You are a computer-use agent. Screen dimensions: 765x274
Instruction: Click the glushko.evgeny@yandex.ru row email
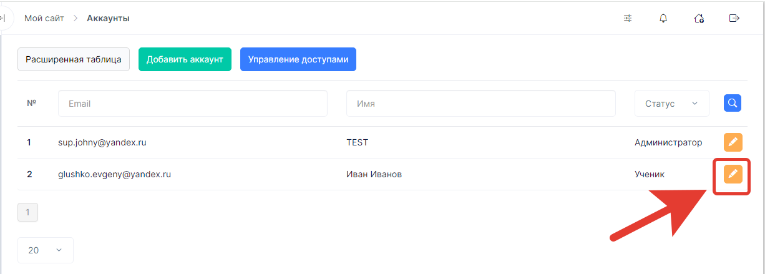[115, 174]
